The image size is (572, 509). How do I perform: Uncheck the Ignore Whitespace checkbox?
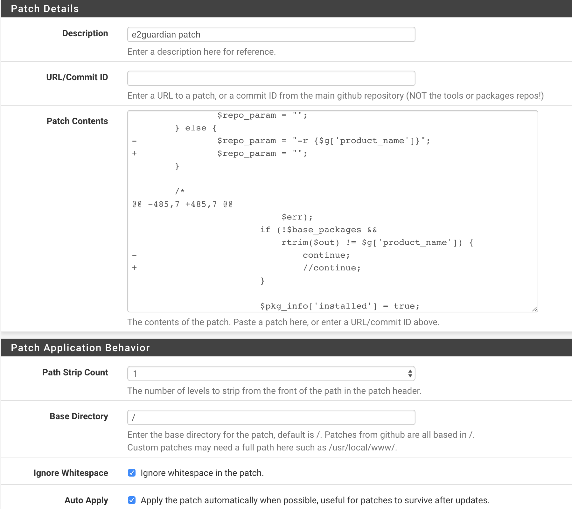pyautogui.click(x=131, y=473)
